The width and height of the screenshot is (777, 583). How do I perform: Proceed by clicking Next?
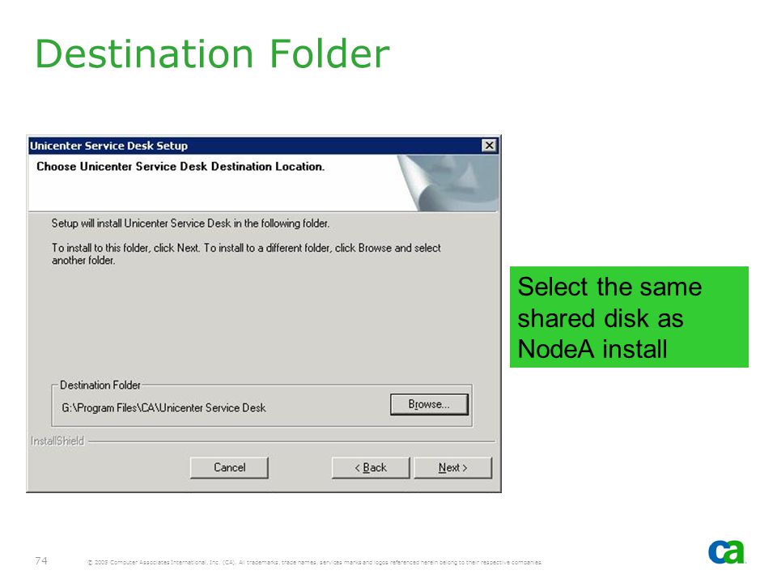[453, 467]
